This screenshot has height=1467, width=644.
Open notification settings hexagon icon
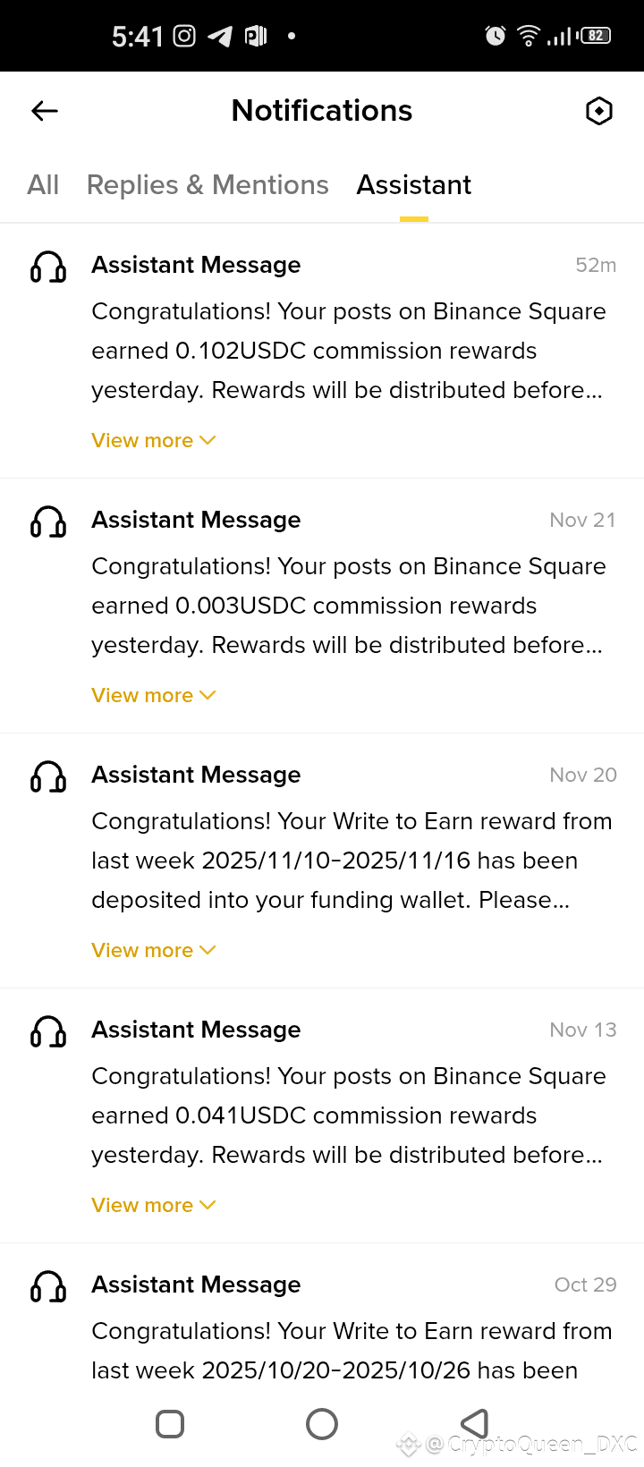point(598,111)
